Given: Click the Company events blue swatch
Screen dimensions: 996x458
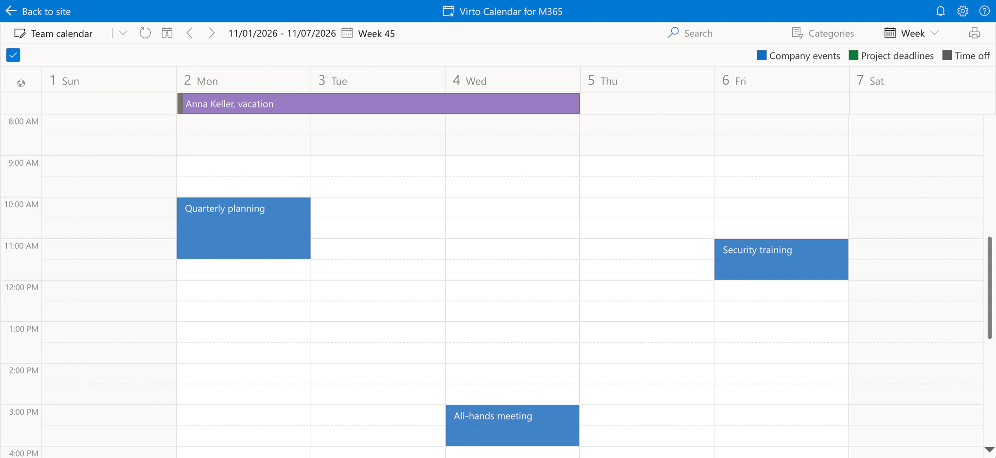Looking at the screenshot, I should [762, 55].
